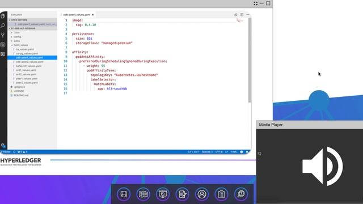Viewport: 363px width, 204px height.
Task: Open the settings gear in activity bar
Action: click(x=3, y=146)
